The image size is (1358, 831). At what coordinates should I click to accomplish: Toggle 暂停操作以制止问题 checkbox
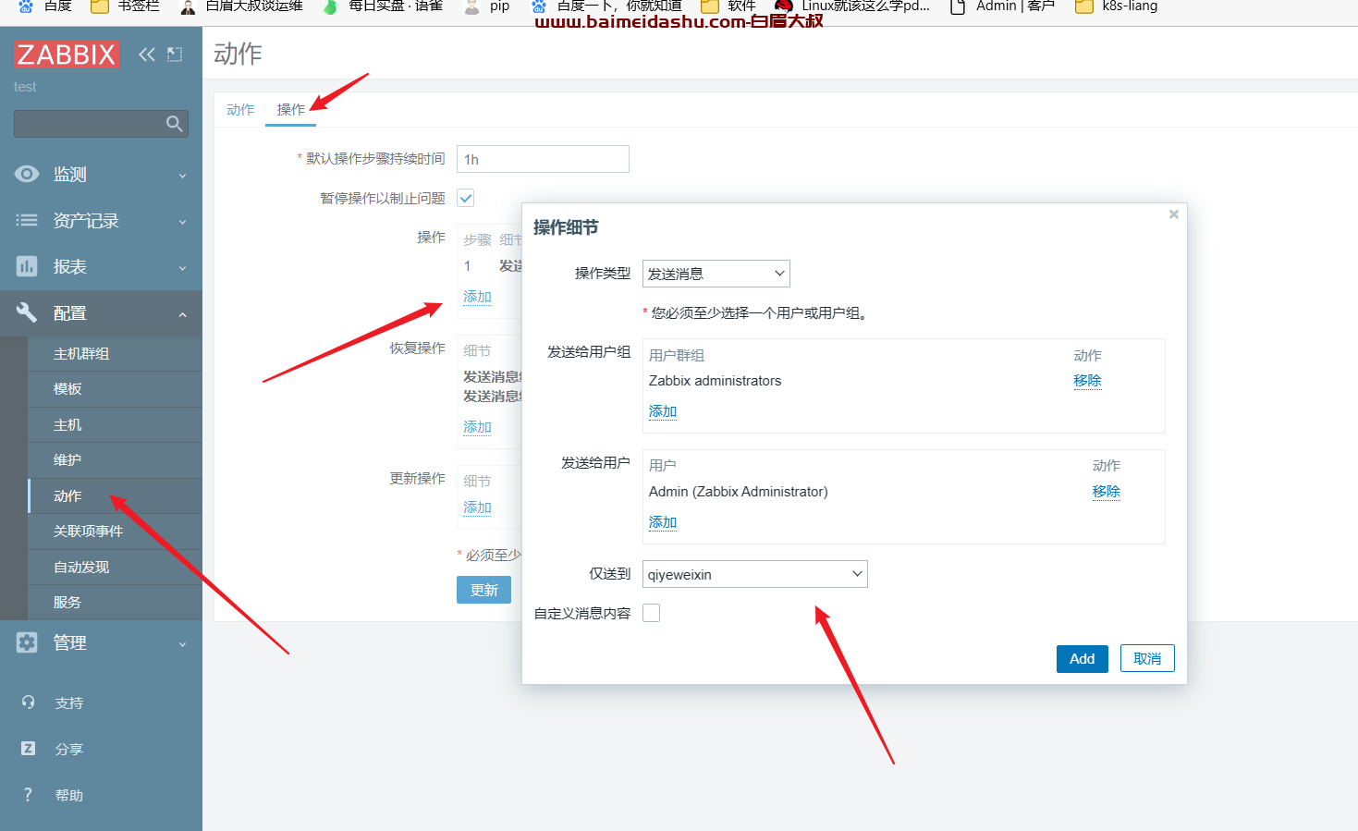[466, 198]
